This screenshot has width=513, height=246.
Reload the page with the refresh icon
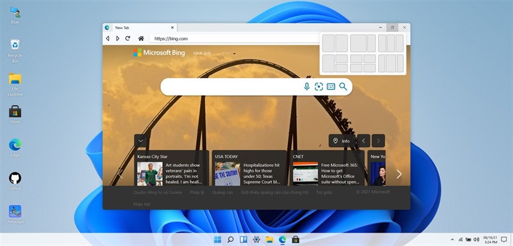[128, 38]
